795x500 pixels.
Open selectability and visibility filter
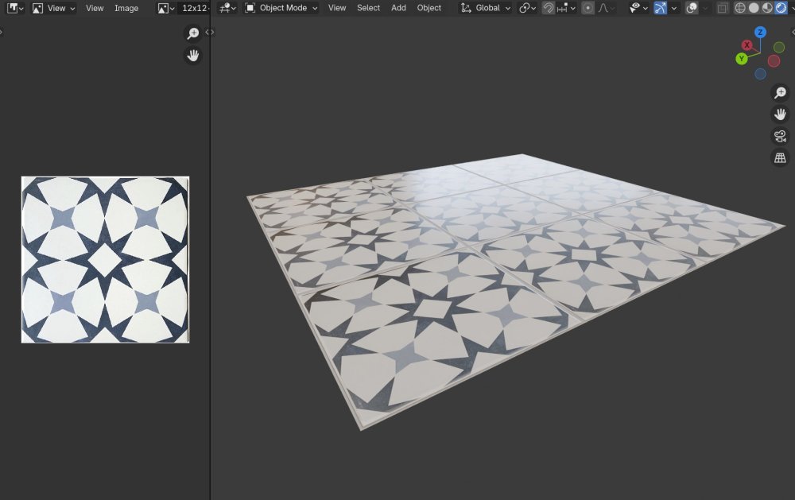coord(638,8)
